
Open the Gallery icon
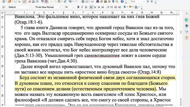tap(105, 1)
